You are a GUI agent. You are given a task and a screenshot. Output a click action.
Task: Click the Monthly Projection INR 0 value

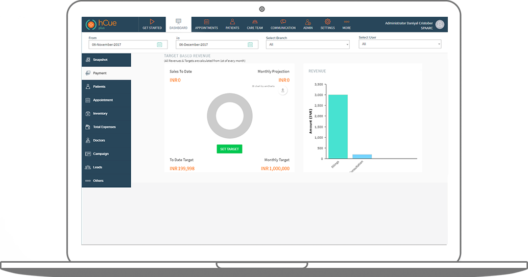point(284,80)
